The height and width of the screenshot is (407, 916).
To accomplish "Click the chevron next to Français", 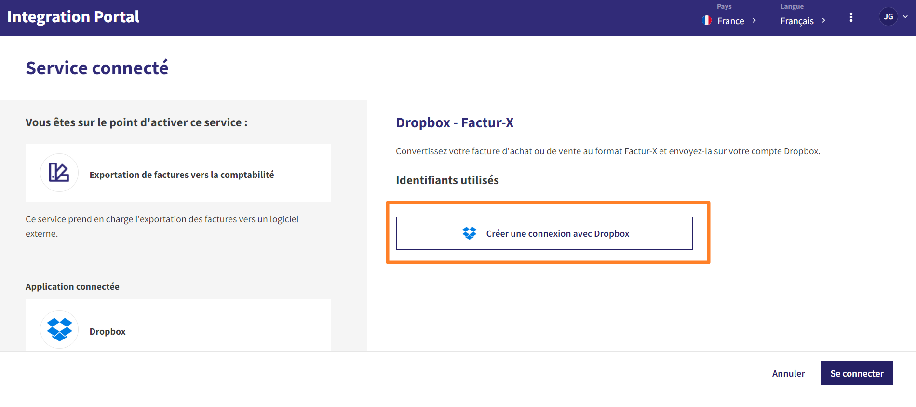I will (823, 20).
